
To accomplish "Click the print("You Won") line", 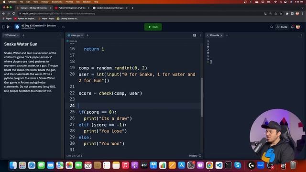I will coord(104,144).
